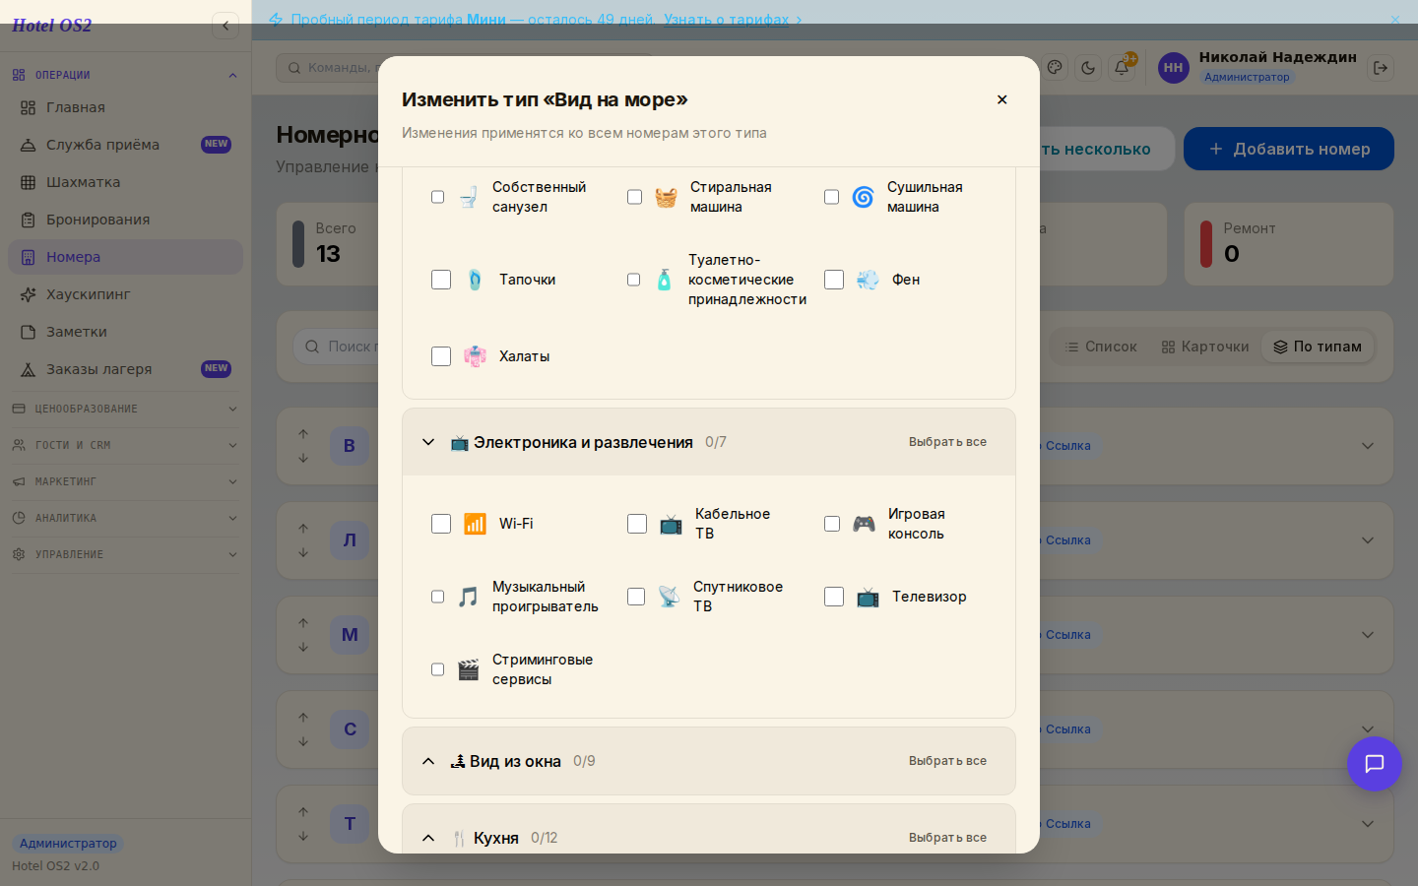Select all in Вид из окна

click(947, 761)
